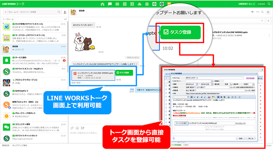273x153 pixels.
Task: Click the end date calendar picker icon
Action: coord(212,84)
